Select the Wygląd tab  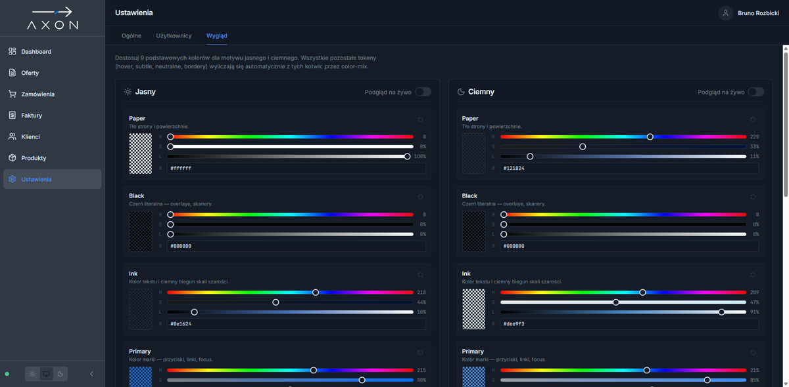coord(217,35)
